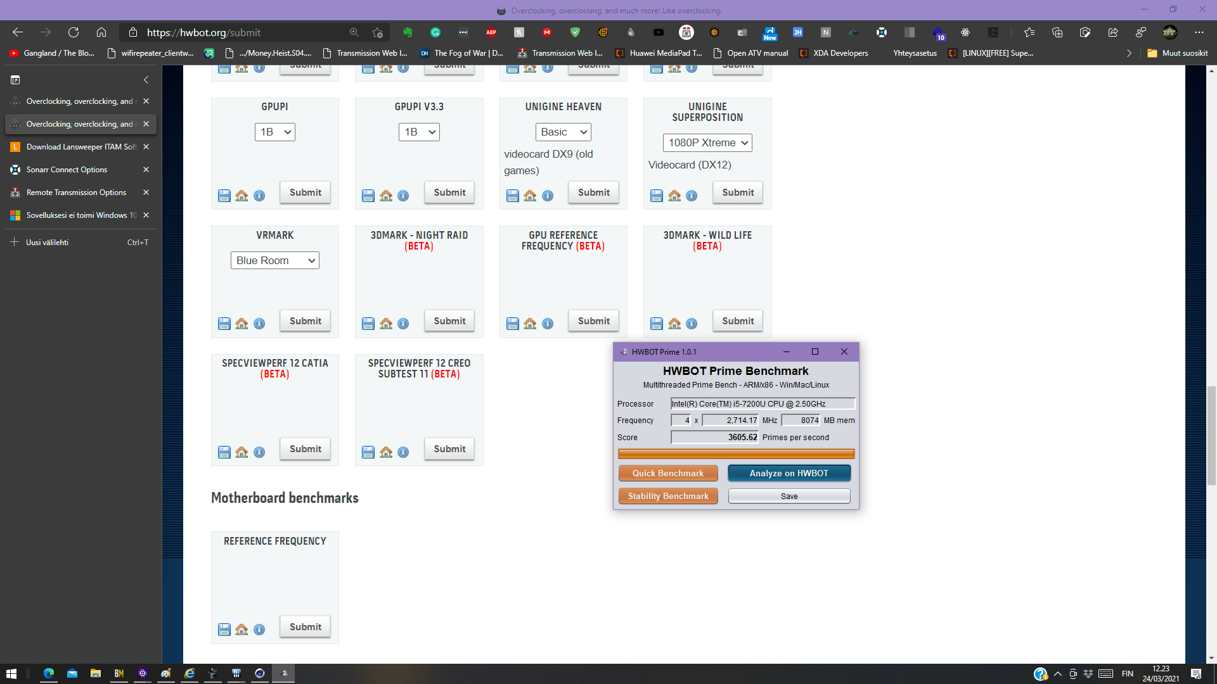Click the info icon in the 3DMark Night Raid card
This screenshot has width=1217, height=684.
pyautogui.click(x=403, y=324)
